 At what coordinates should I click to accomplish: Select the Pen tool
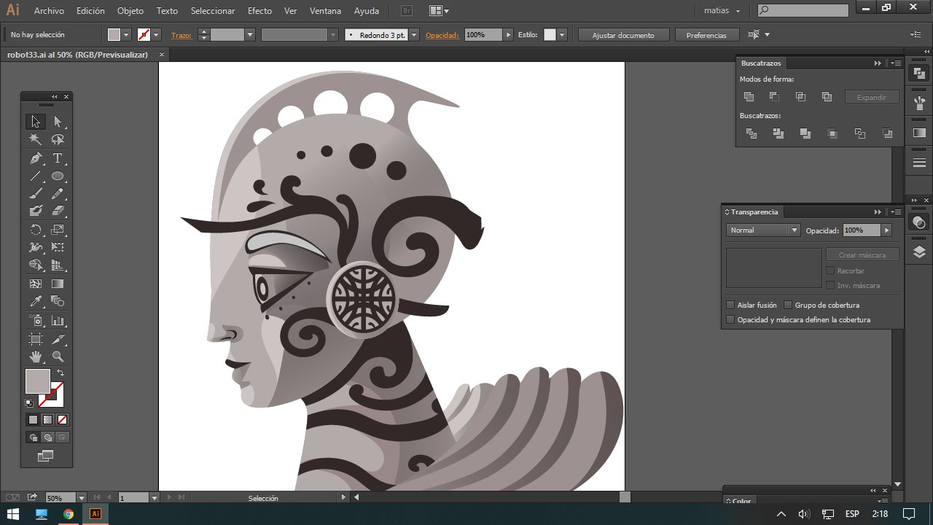tap(35, 158)
